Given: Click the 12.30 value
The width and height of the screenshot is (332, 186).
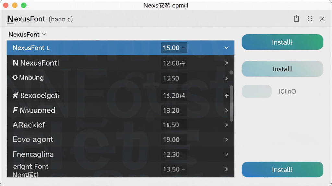Looking at the screenshot, I should coord(174,154).
